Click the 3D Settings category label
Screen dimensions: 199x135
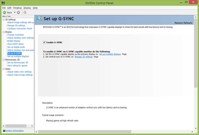pos(10,20)
